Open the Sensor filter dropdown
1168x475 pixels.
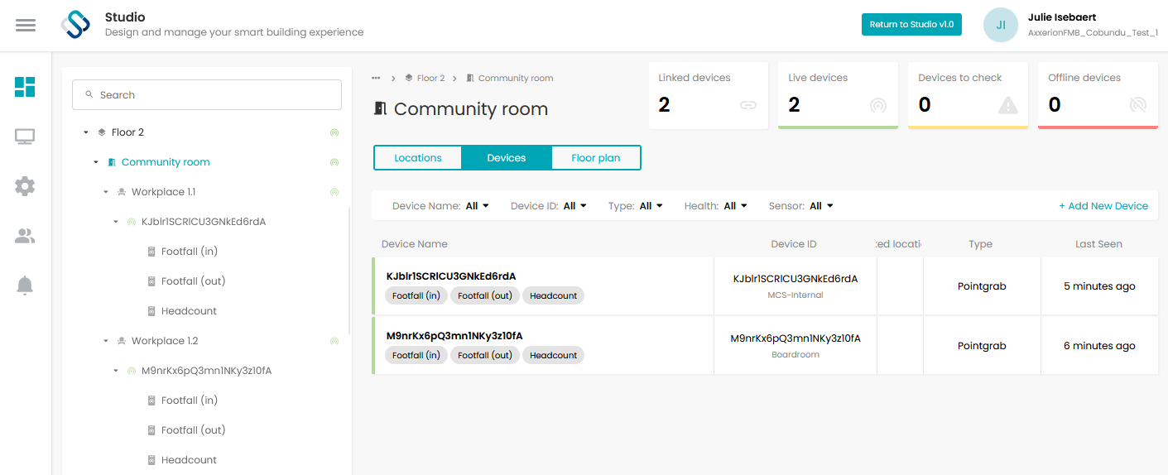coord(801,206)
